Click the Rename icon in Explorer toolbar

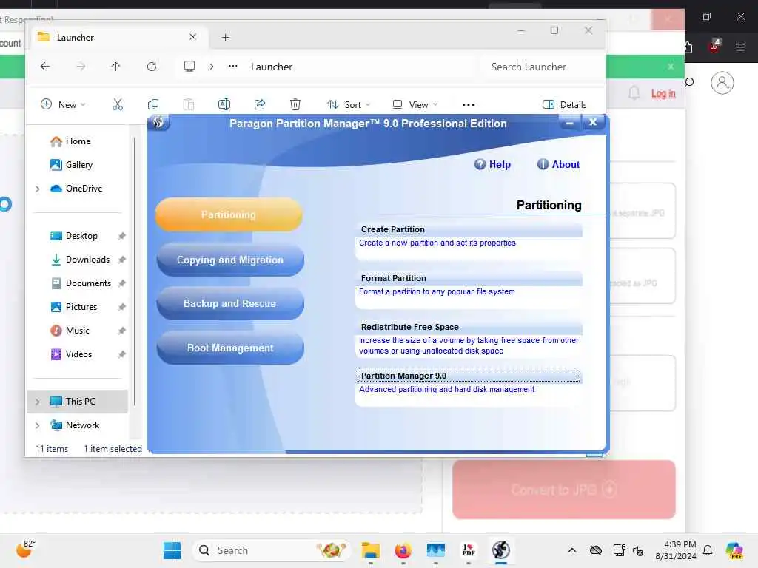point(224,104)
